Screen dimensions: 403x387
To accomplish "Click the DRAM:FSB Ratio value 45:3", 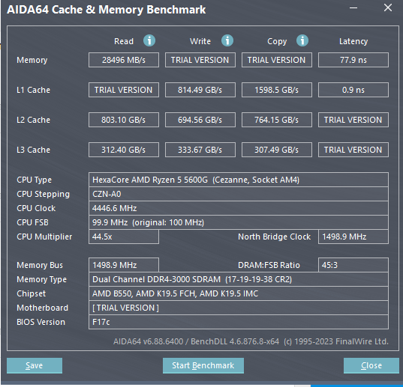I will (x=353, y=265).
